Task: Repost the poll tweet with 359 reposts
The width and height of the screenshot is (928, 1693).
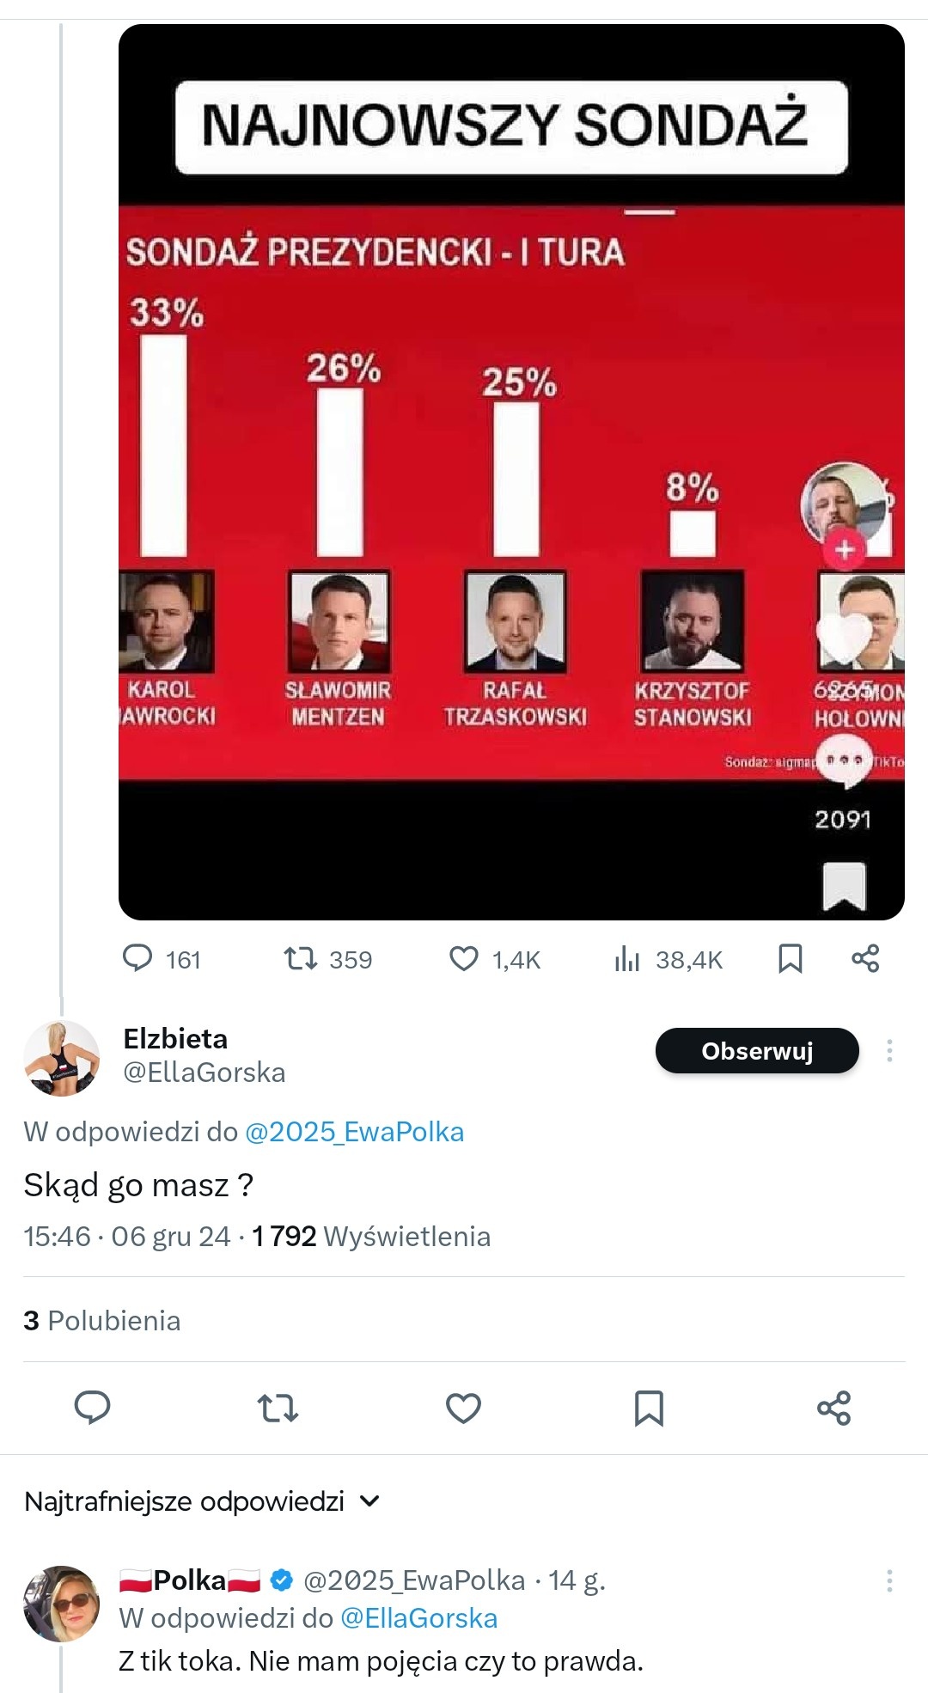Action: 301,958
